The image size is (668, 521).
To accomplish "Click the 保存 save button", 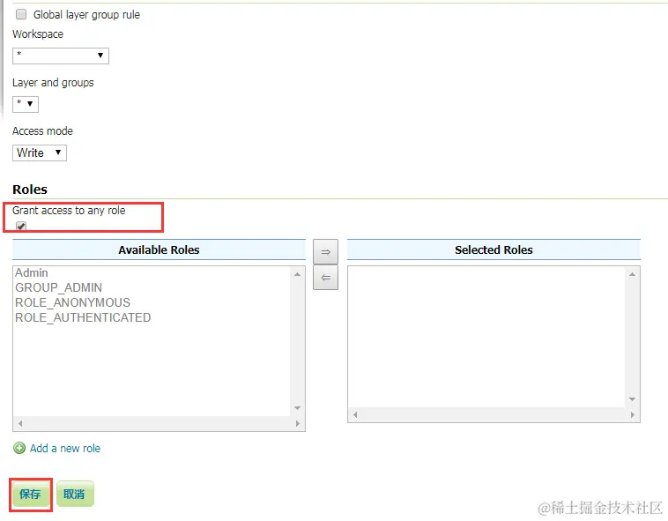I will pyautogui.click(x=30, y=495).
